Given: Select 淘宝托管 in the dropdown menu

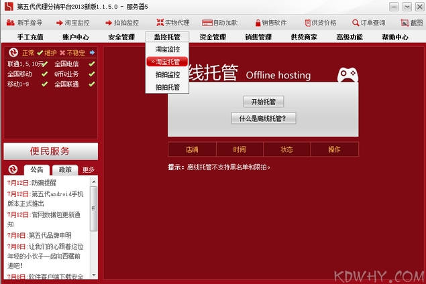Looking at the screenshot, I should (167, 62).
